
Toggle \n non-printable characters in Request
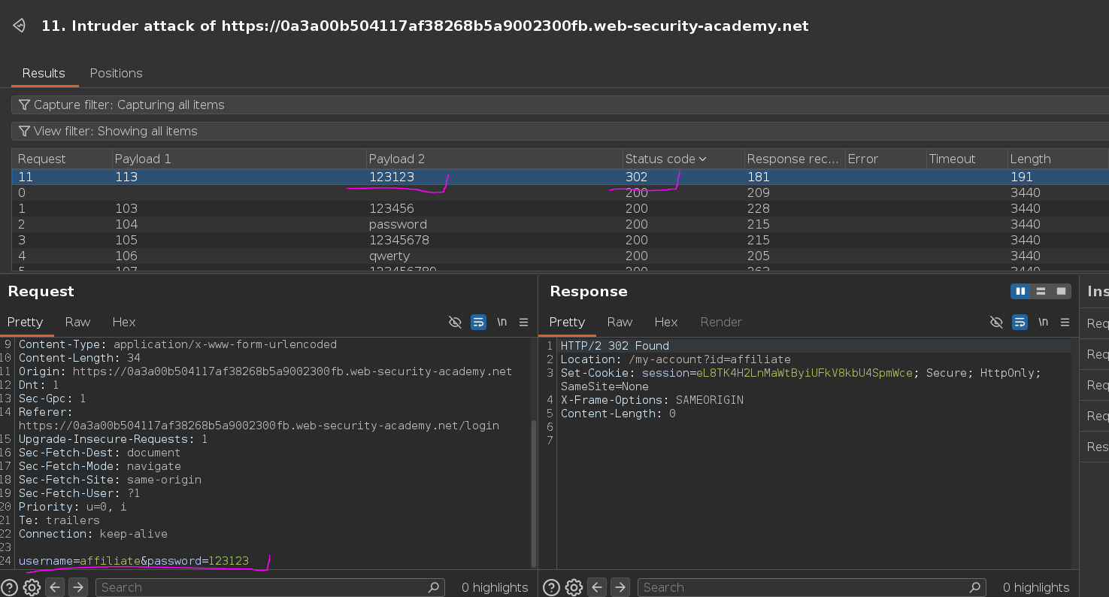click(501, 322)
